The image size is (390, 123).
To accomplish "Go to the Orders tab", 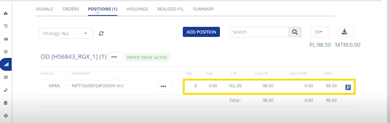I will [x=70, y=9].
